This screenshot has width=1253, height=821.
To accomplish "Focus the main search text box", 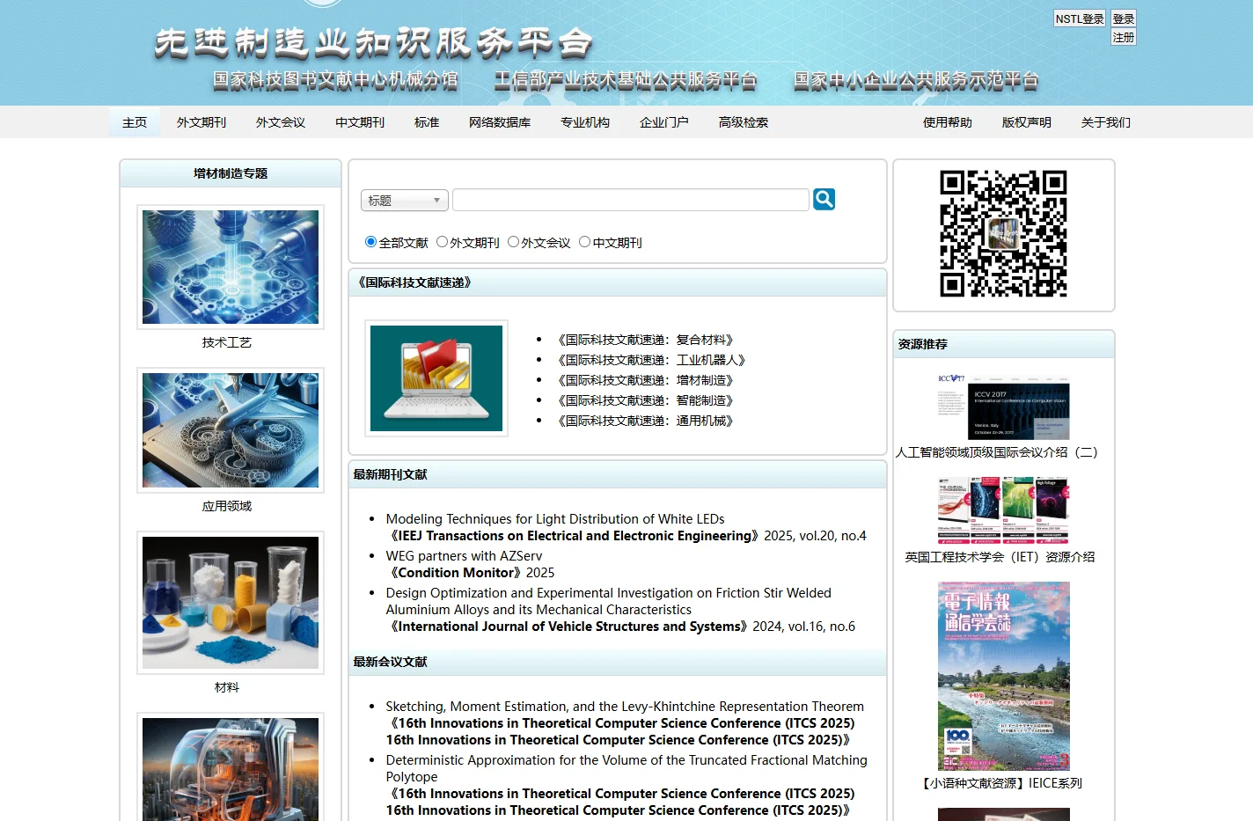I will (631, 200).
